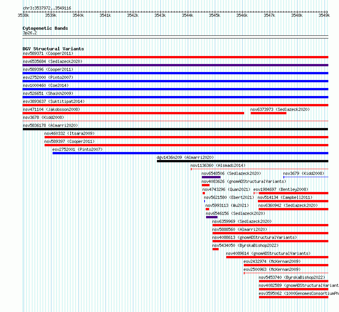Click the chr3:3537972..3549116 region label
339x312 pixels.
[x=47, y=8]
